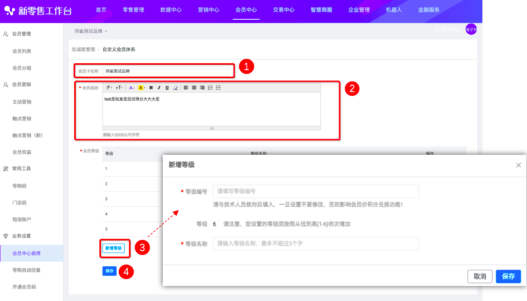Click 保存 in the 新增等级 dialog
The height and width of the screenshot is (301, 527).
click(x=509, y=276)
